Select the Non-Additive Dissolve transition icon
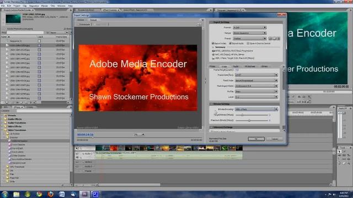Viewport: 353px width, 198px height. pos(10,159)
